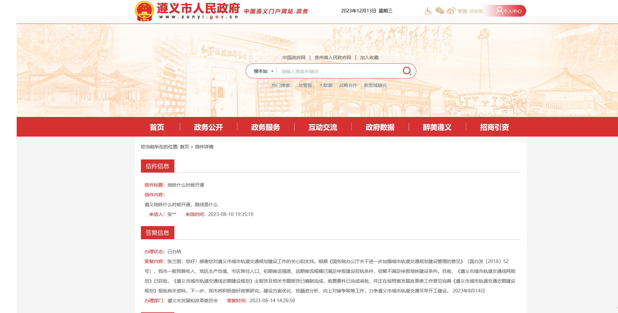The width and height of the screenshot is (618, 313).
Task: Open the 政府数据 menu
Action: pyautogui.click(x=380, y=127)
